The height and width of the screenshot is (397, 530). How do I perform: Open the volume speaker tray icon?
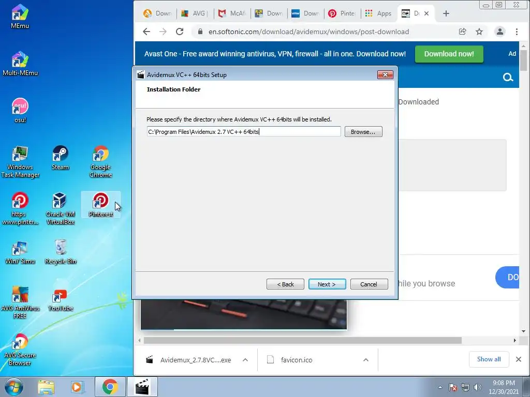coord(478,387)
